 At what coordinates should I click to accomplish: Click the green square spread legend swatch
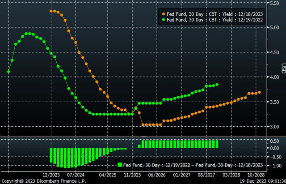(120, 165)
